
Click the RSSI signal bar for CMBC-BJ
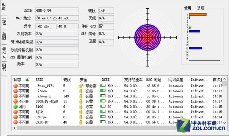(103, 122)
